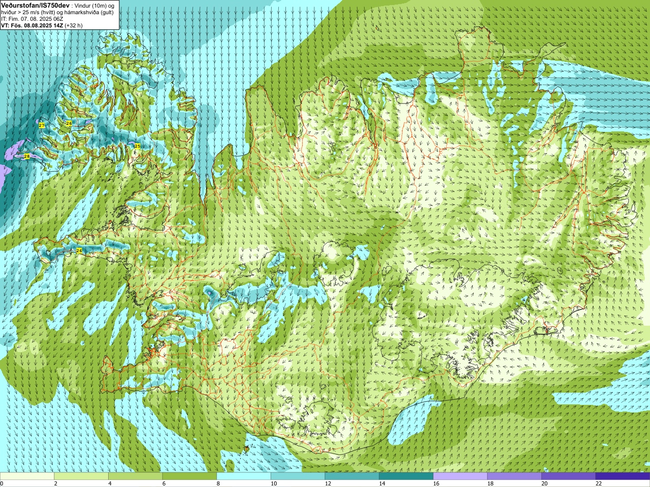Click the legend value 8
650x487 pixels.
218,483
